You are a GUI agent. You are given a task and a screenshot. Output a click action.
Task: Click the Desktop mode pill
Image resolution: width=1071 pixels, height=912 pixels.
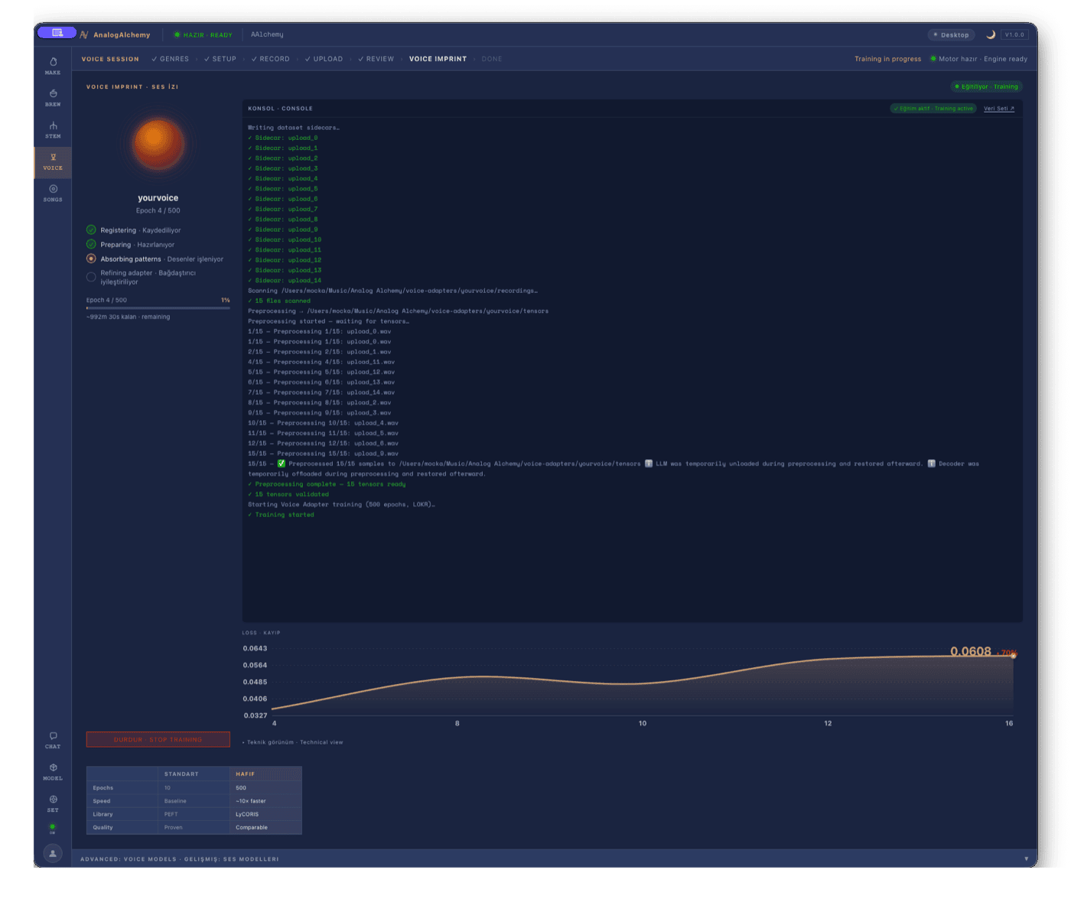[950, 34]
